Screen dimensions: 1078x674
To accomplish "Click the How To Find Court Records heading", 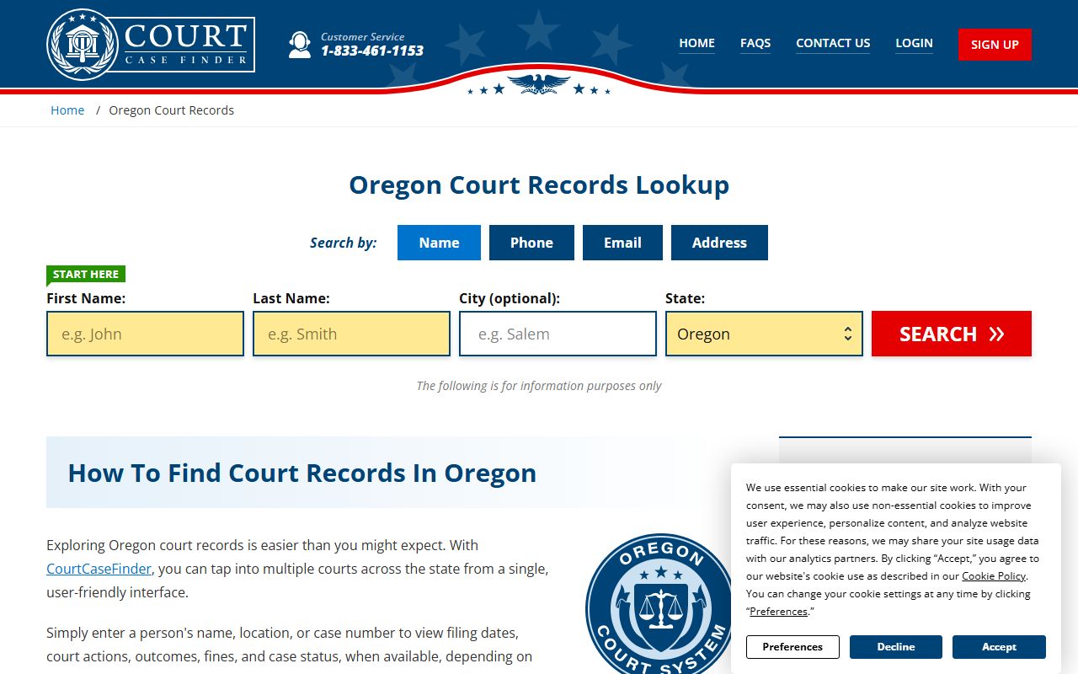I will pyautogui.click(x=302, y=473).
